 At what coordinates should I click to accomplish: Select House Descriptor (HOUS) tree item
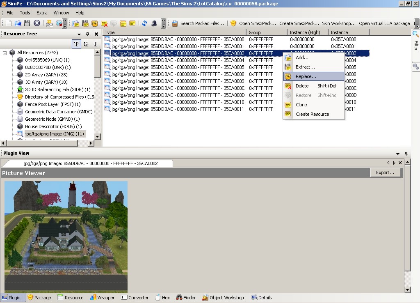point(53,126)
